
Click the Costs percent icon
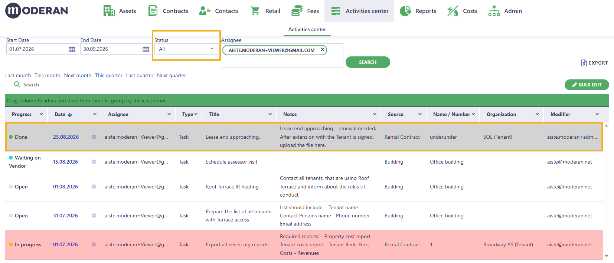pos(453,11)
